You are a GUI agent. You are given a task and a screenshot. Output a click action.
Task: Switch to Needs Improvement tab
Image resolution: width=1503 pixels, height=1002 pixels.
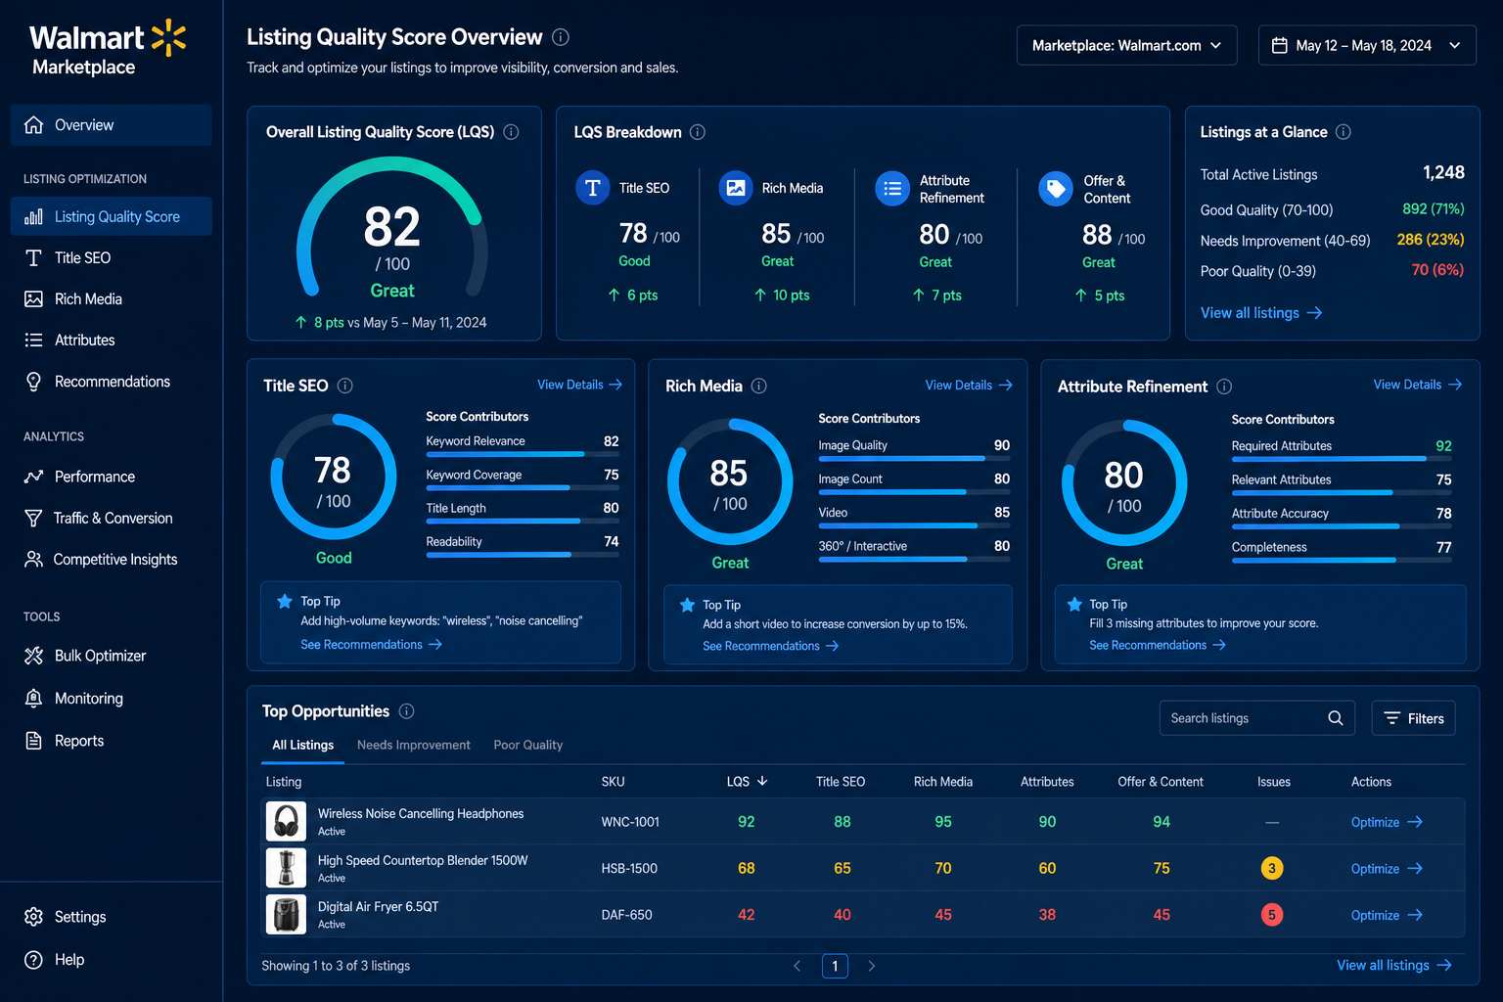coord(414,746)
